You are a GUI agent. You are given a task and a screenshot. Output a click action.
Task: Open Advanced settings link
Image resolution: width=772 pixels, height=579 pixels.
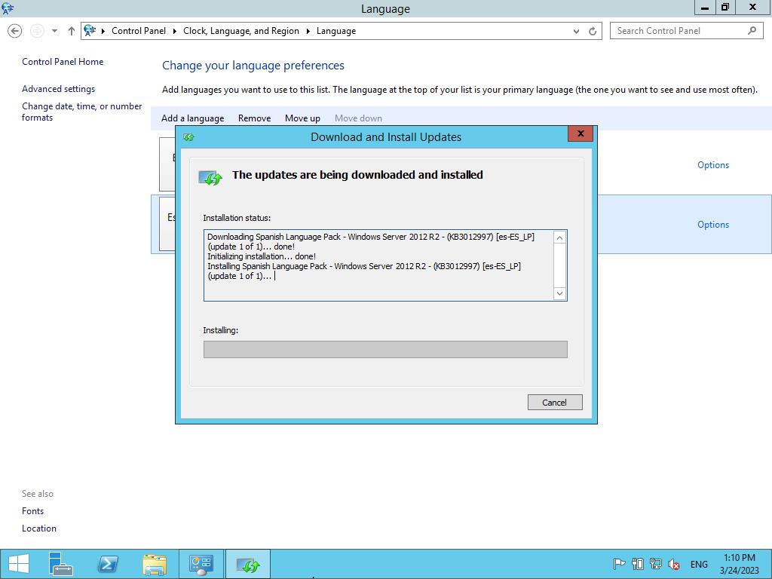coord(59,89)
